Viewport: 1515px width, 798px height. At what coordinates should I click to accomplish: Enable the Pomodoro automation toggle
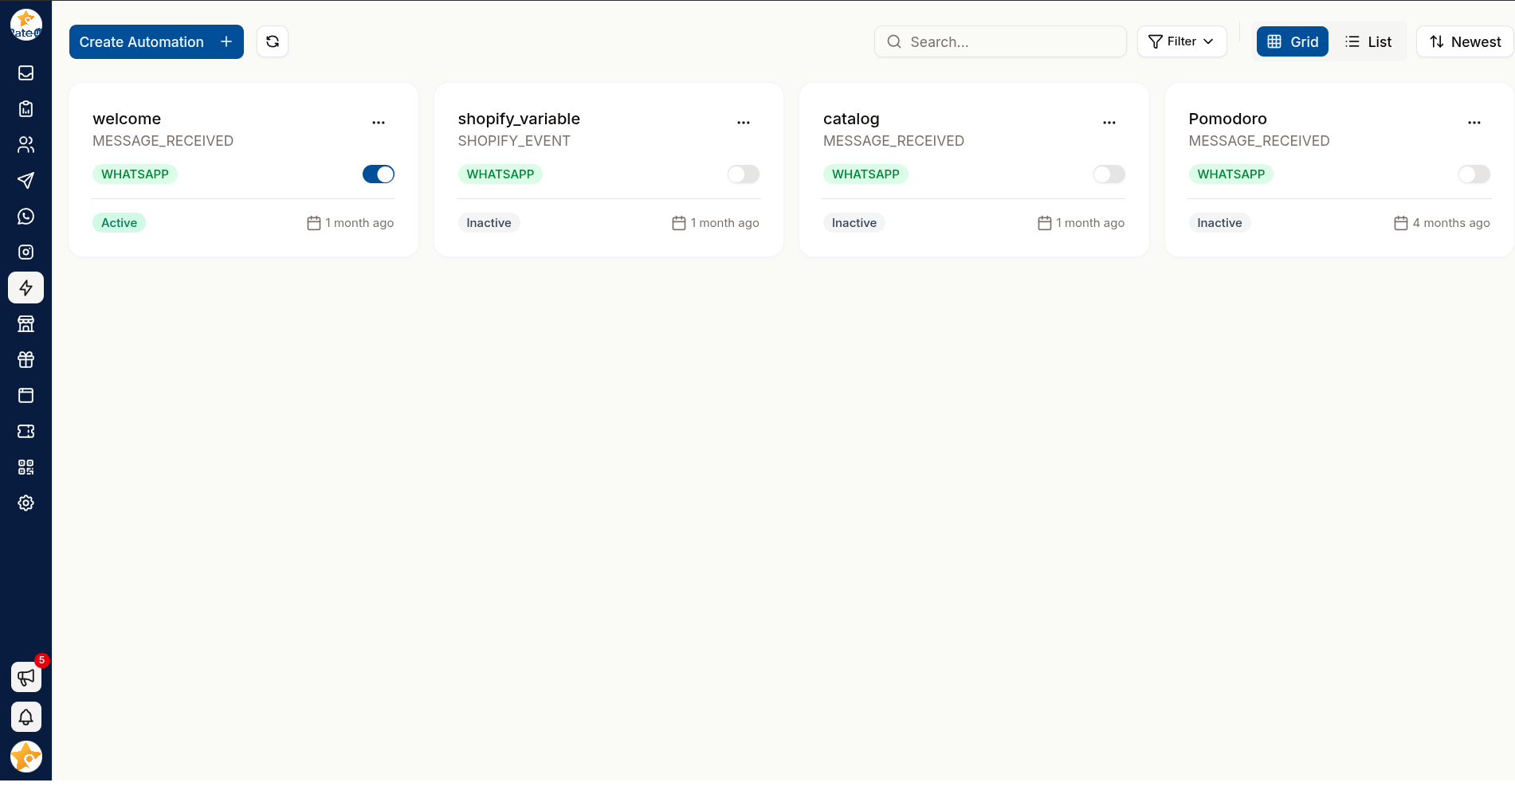pyautogui.click(x=1474, y=174)
